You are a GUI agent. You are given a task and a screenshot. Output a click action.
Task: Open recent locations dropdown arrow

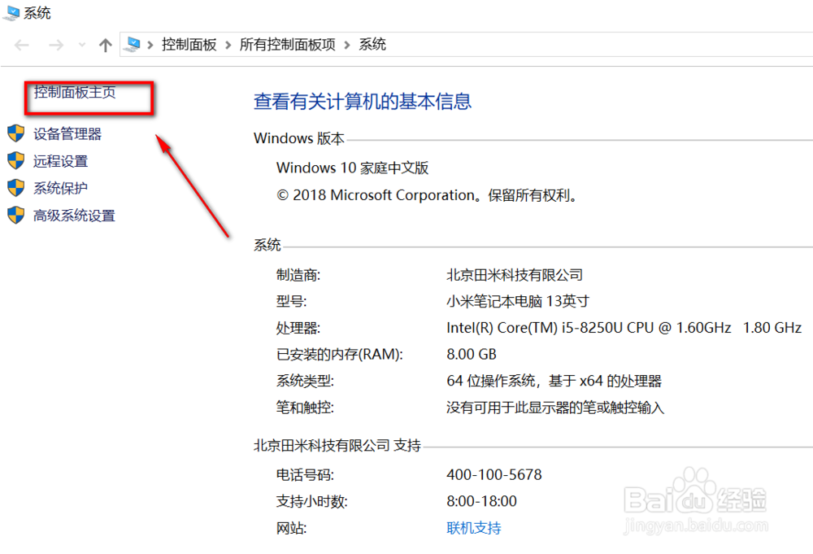pos(82,45)
